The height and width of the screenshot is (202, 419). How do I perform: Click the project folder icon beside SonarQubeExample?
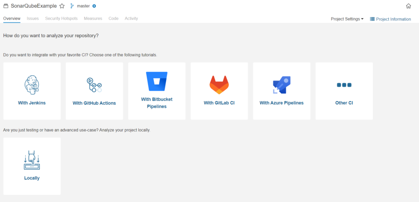point(6,6)
